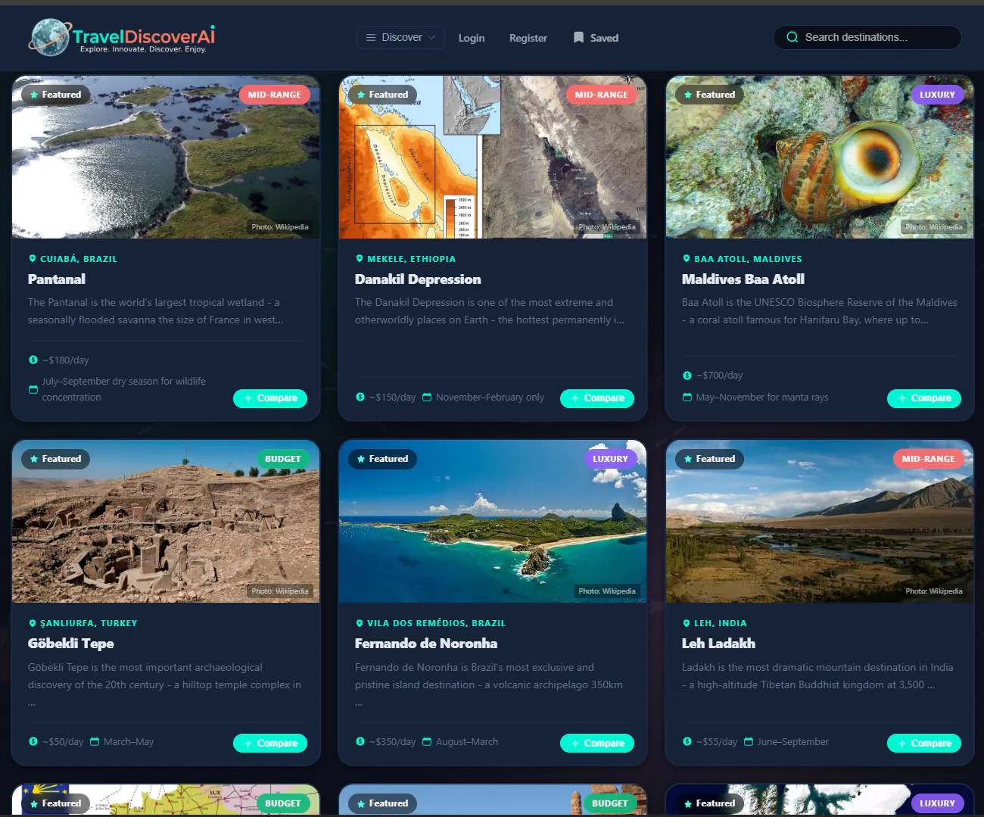Click the BUDGET tag on Göbekli Tepe card
This screenshot has height=817, width=984.
(x=283, y=459)
